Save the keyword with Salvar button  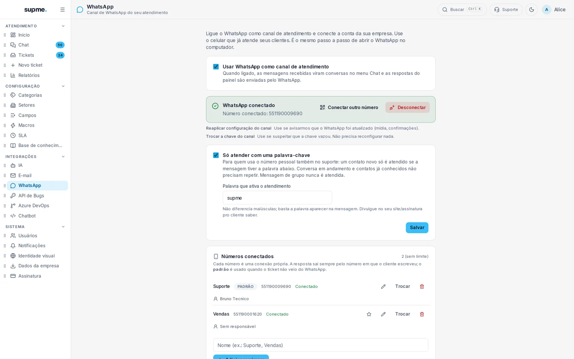(x=417, y=228)
